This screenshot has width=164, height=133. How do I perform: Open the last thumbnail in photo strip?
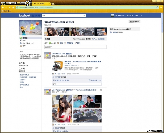[x=100, y=32]
